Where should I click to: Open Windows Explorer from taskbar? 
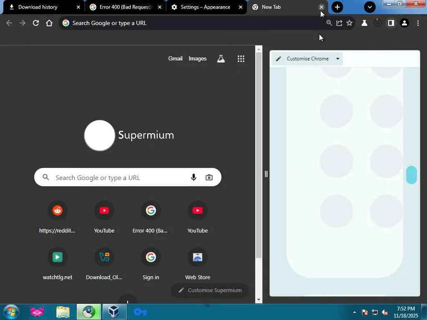pos(63,312)
